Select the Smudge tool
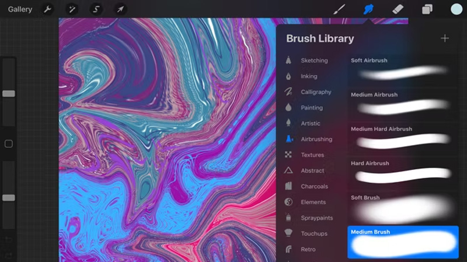 click(368, 9)
